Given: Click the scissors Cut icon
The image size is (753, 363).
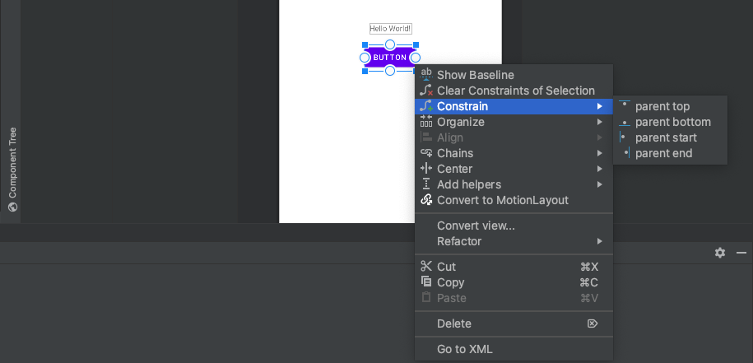Looking at the screenshot, I should (x=426, y=267).
